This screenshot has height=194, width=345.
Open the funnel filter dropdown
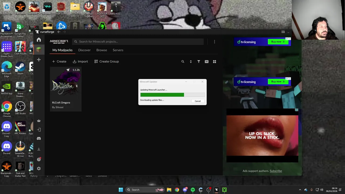point(199,62)
